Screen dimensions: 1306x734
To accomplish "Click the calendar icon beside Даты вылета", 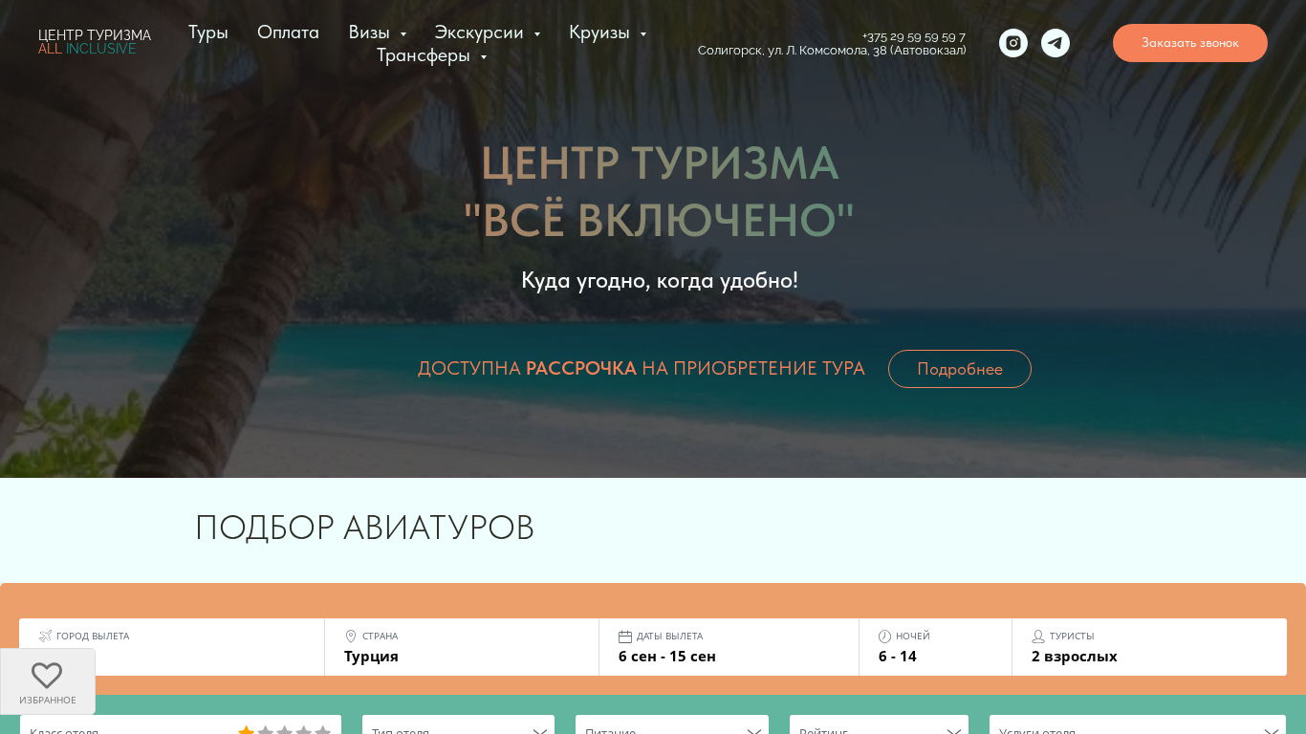I will coord(625,636).
